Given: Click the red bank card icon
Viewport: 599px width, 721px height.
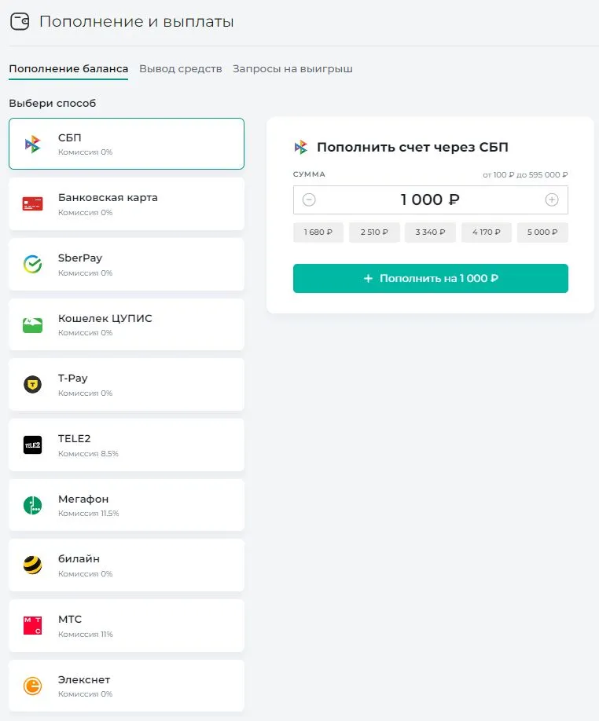Looking at the screenshot, I should (32, 204).
